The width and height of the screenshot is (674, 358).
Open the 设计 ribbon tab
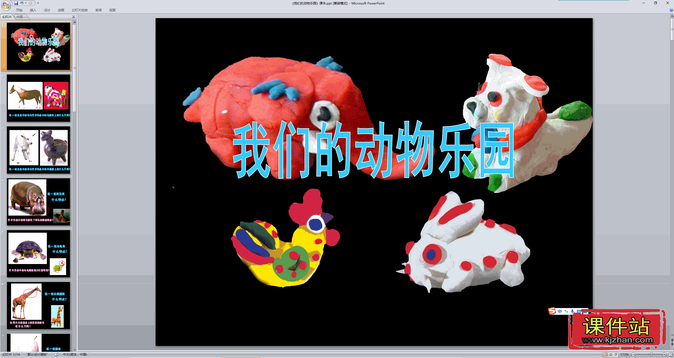[x=47, y=10]
